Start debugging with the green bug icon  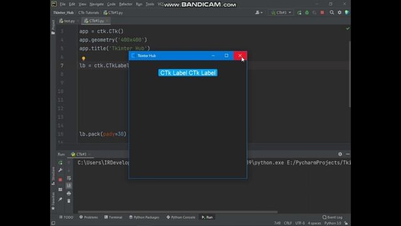[307, 13]
